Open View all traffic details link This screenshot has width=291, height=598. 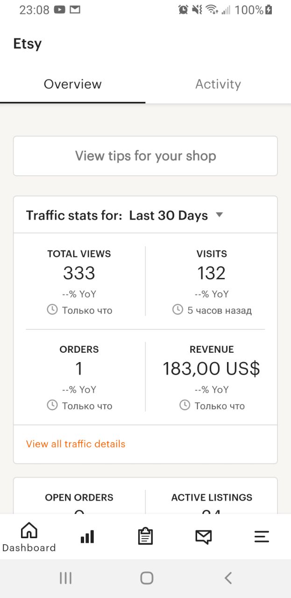tap(76, 444)
